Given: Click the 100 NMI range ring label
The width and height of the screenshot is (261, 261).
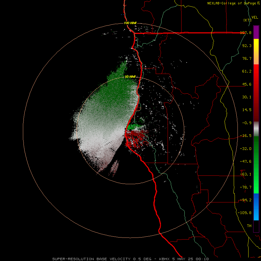Looking at the screenshot, I should [x=130, y=23].
